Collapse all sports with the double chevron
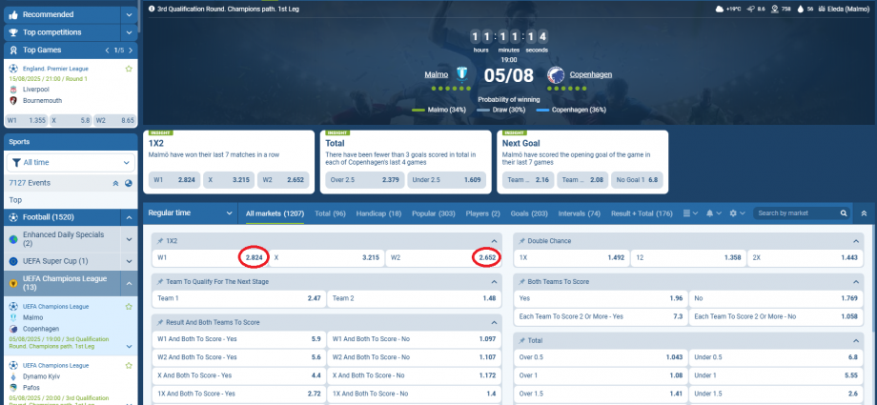The width and height of the screenshot is (877, 405). point(115,183)
